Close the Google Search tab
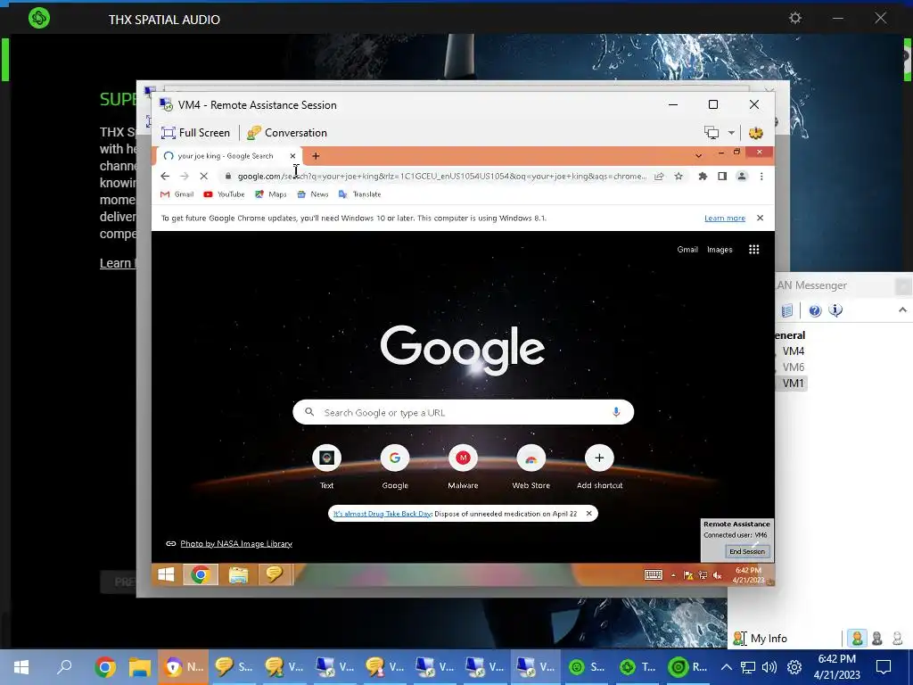This screenshot has width=913, height=685. coord(292,156)
